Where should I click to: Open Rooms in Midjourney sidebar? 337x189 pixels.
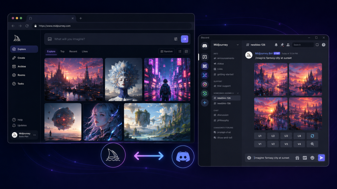click(x=19, y=75)
